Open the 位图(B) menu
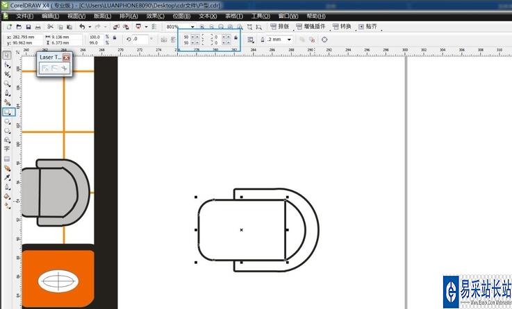 [x=181, y=15]
